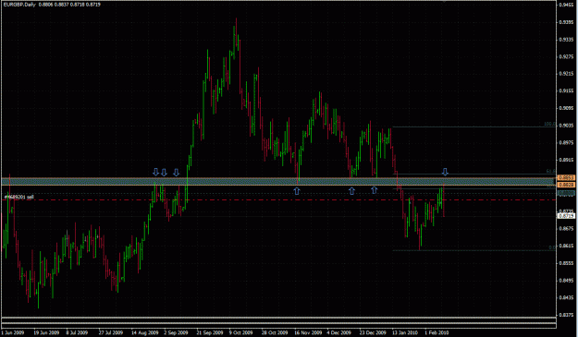Click the 0.9215 price scale label
The image size is (578, 337).
[x=566, y=74]
